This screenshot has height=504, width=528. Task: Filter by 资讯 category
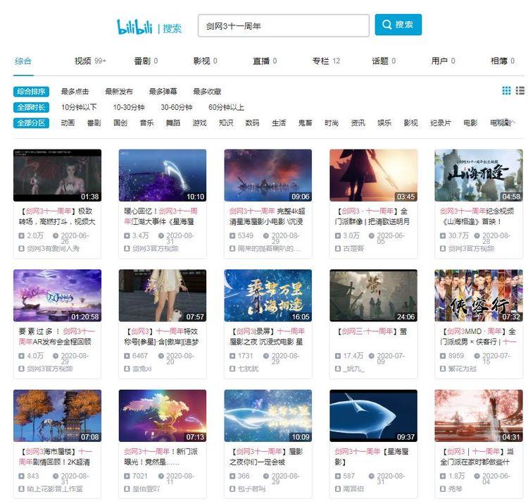358,123
